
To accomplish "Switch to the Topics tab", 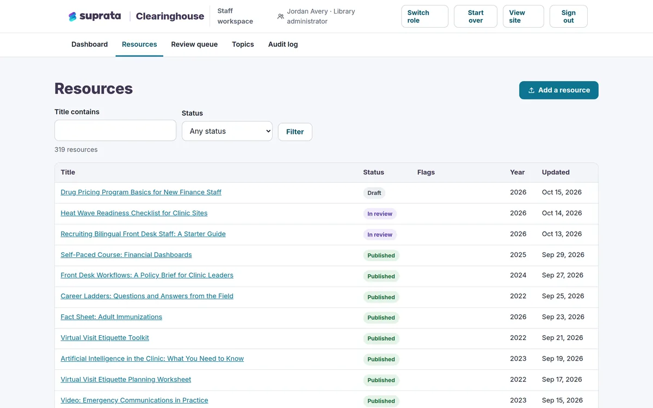I will (243, 45).
